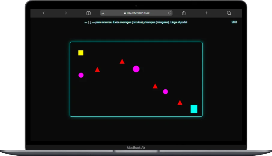Select the yellow square player

pos(81,53)
